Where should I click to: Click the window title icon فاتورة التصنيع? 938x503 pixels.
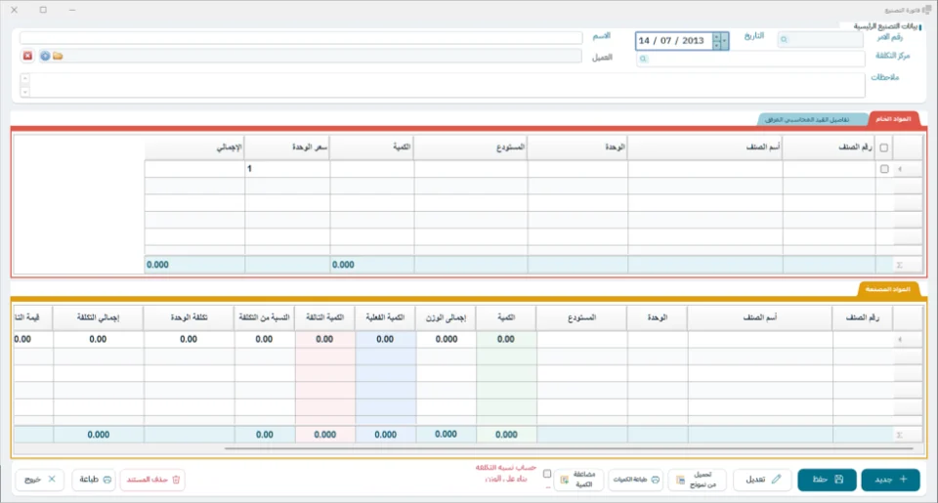point(927,10)
